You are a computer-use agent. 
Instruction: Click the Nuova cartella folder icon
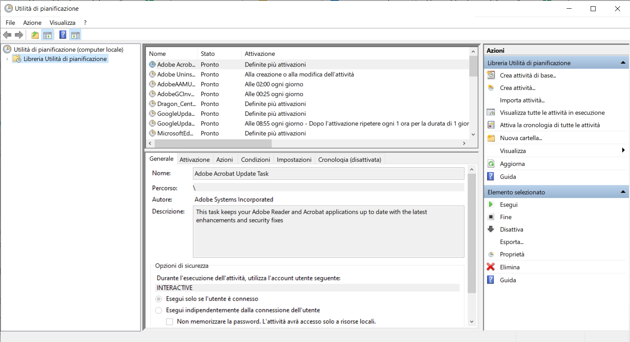491,138
